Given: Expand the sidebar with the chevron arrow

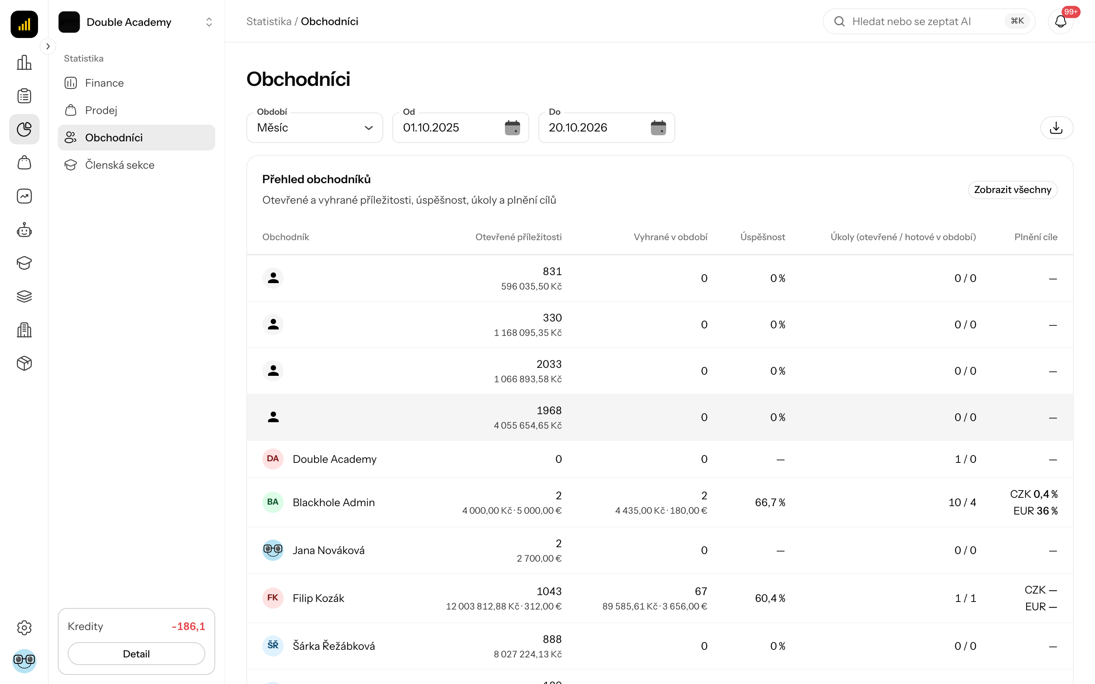Looking at the screenshot, I should 48,46.
